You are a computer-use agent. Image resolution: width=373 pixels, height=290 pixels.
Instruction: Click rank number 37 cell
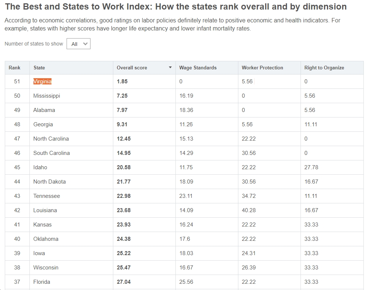(x=17, y=282)
